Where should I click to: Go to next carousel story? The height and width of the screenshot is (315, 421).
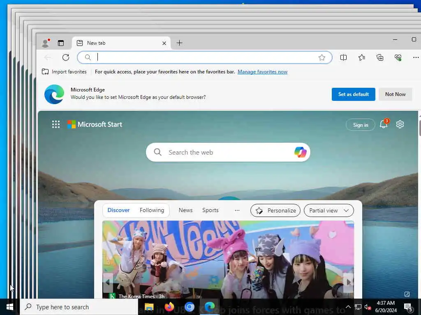pyautogui.click(x=348, y=282)
